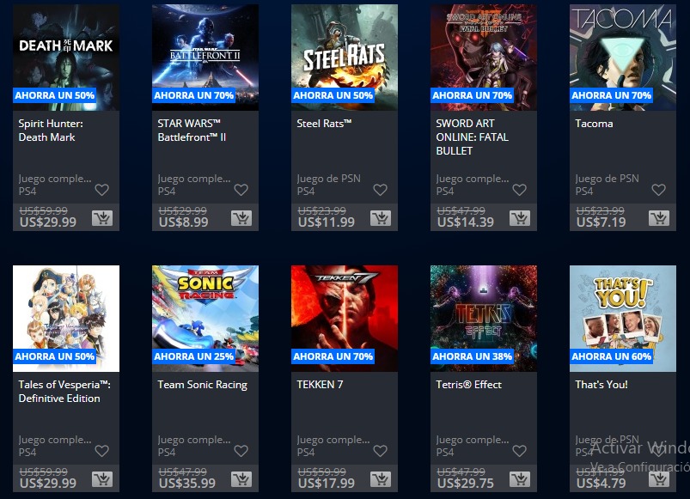Toggle wishlist heart for TEKKEN 7
This screenshot has height=499, width=690.
pyautogui.click(x=380, y=451)
